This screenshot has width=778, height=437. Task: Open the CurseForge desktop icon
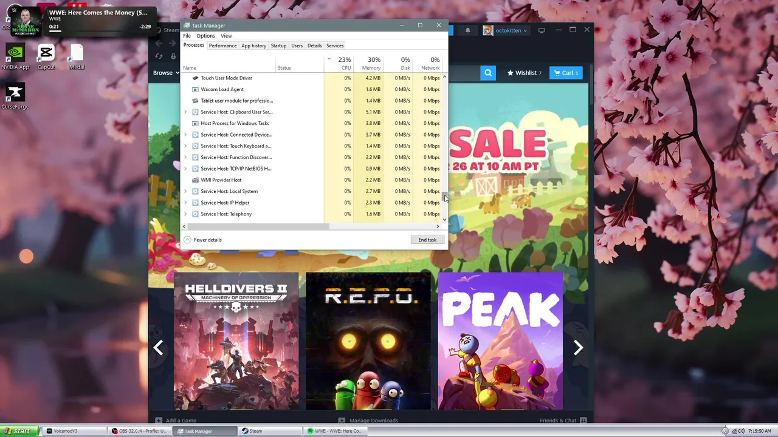pos(15,96)
